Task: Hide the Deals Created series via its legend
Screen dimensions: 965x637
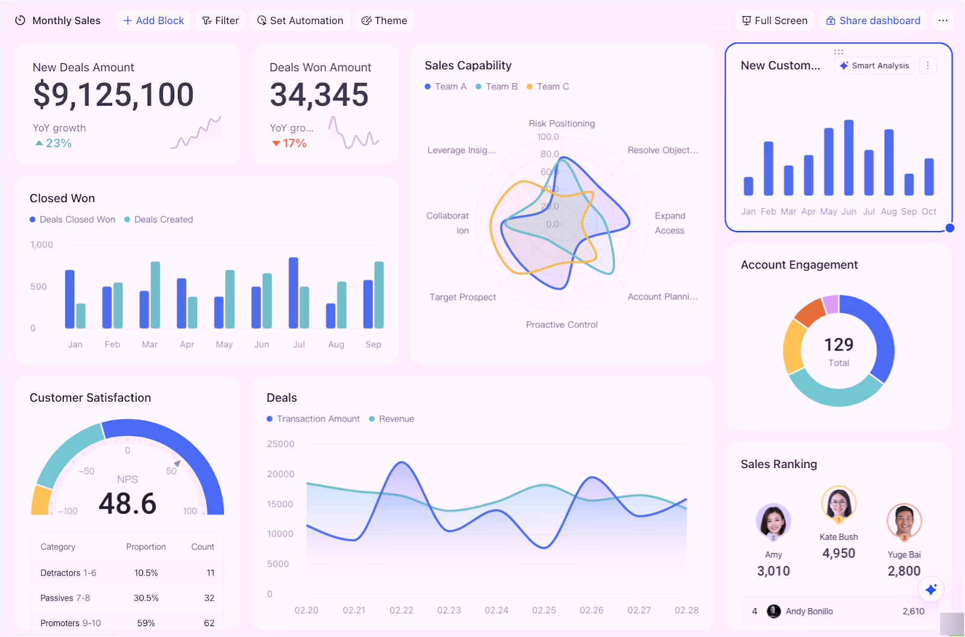Action: [159, 219]
